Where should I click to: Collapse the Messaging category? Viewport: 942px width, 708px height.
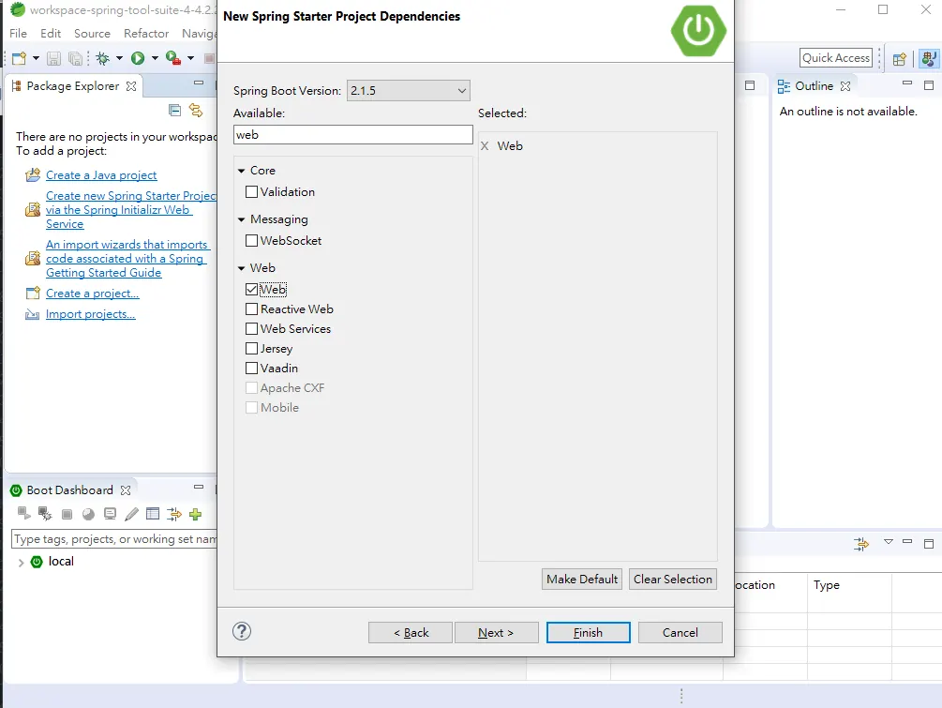[242, 219]
